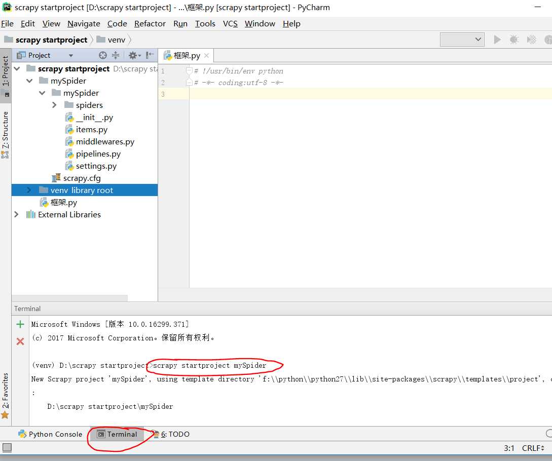This screenshot has height=461, width=552.
Task: Collapse outer mySpider folder
Action: [x=29, y=81]
